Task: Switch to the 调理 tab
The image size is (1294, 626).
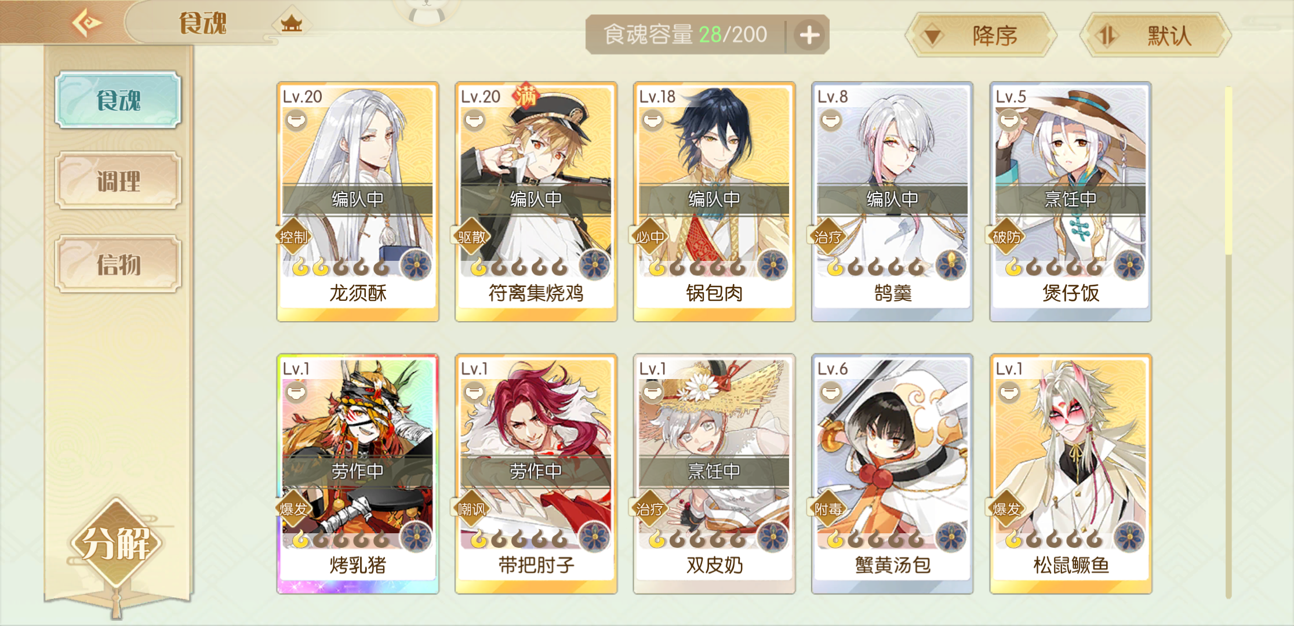Action: [118, 181]
